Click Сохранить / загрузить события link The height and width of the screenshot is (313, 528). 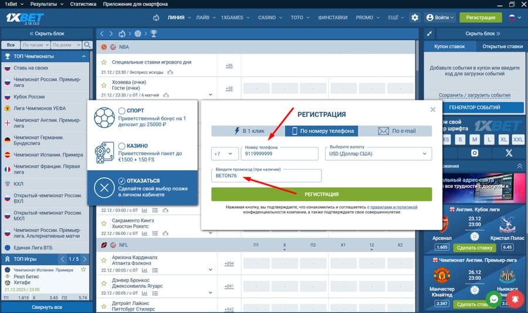click(475, 95)
